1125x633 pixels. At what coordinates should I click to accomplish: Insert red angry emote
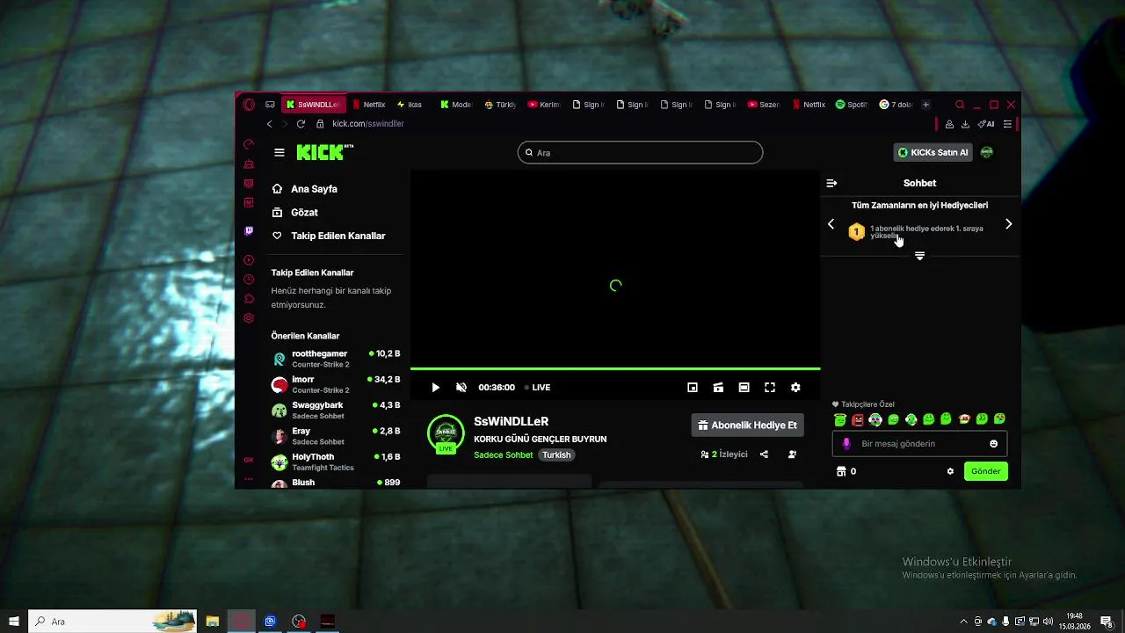858,419
